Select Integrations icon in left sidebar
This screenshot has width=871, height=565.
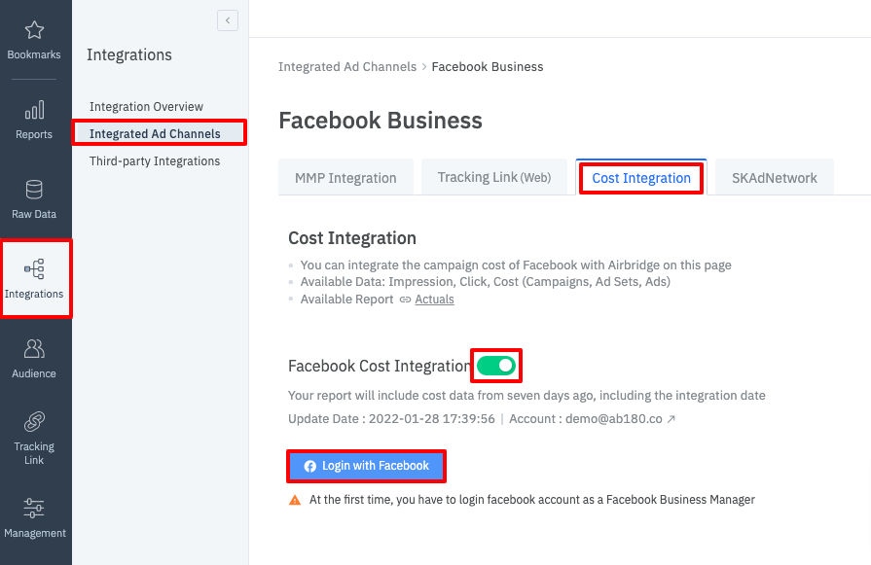(x=34, y=269)
